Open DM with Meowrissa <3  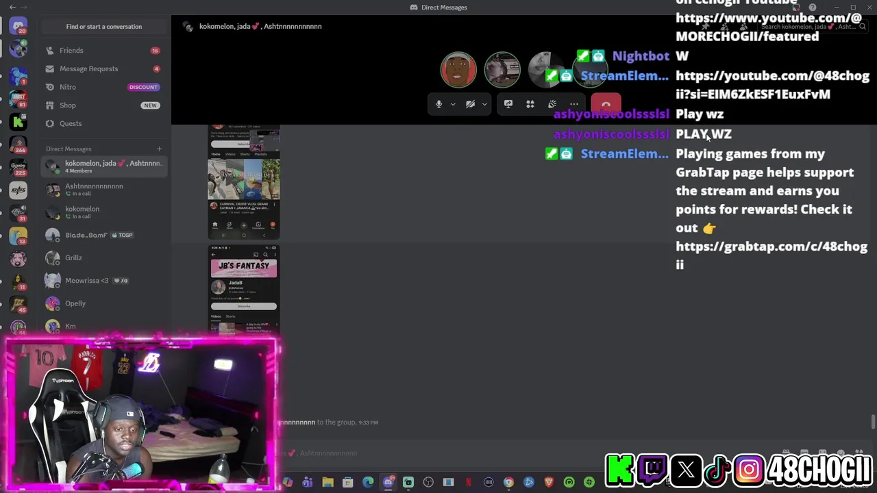pos(104,281)
